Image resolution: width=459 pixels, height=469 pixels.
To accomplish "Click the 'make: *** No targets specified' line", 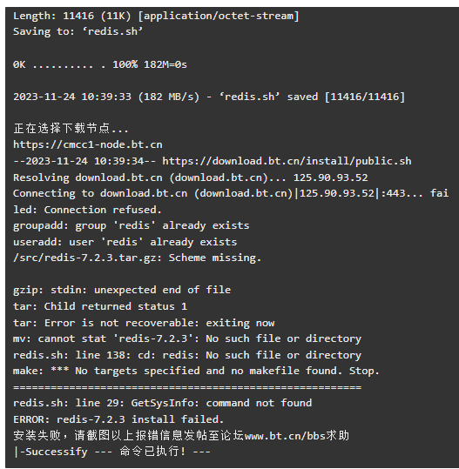I will (x=197, y=372).
